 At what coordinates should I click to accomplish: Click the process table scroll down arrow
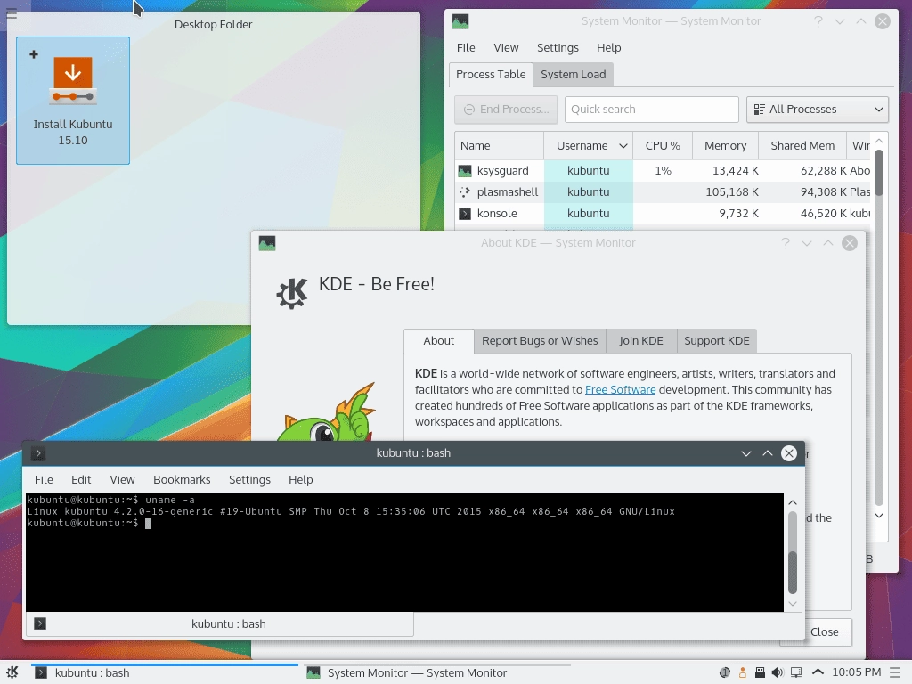(x=879, y=516)
